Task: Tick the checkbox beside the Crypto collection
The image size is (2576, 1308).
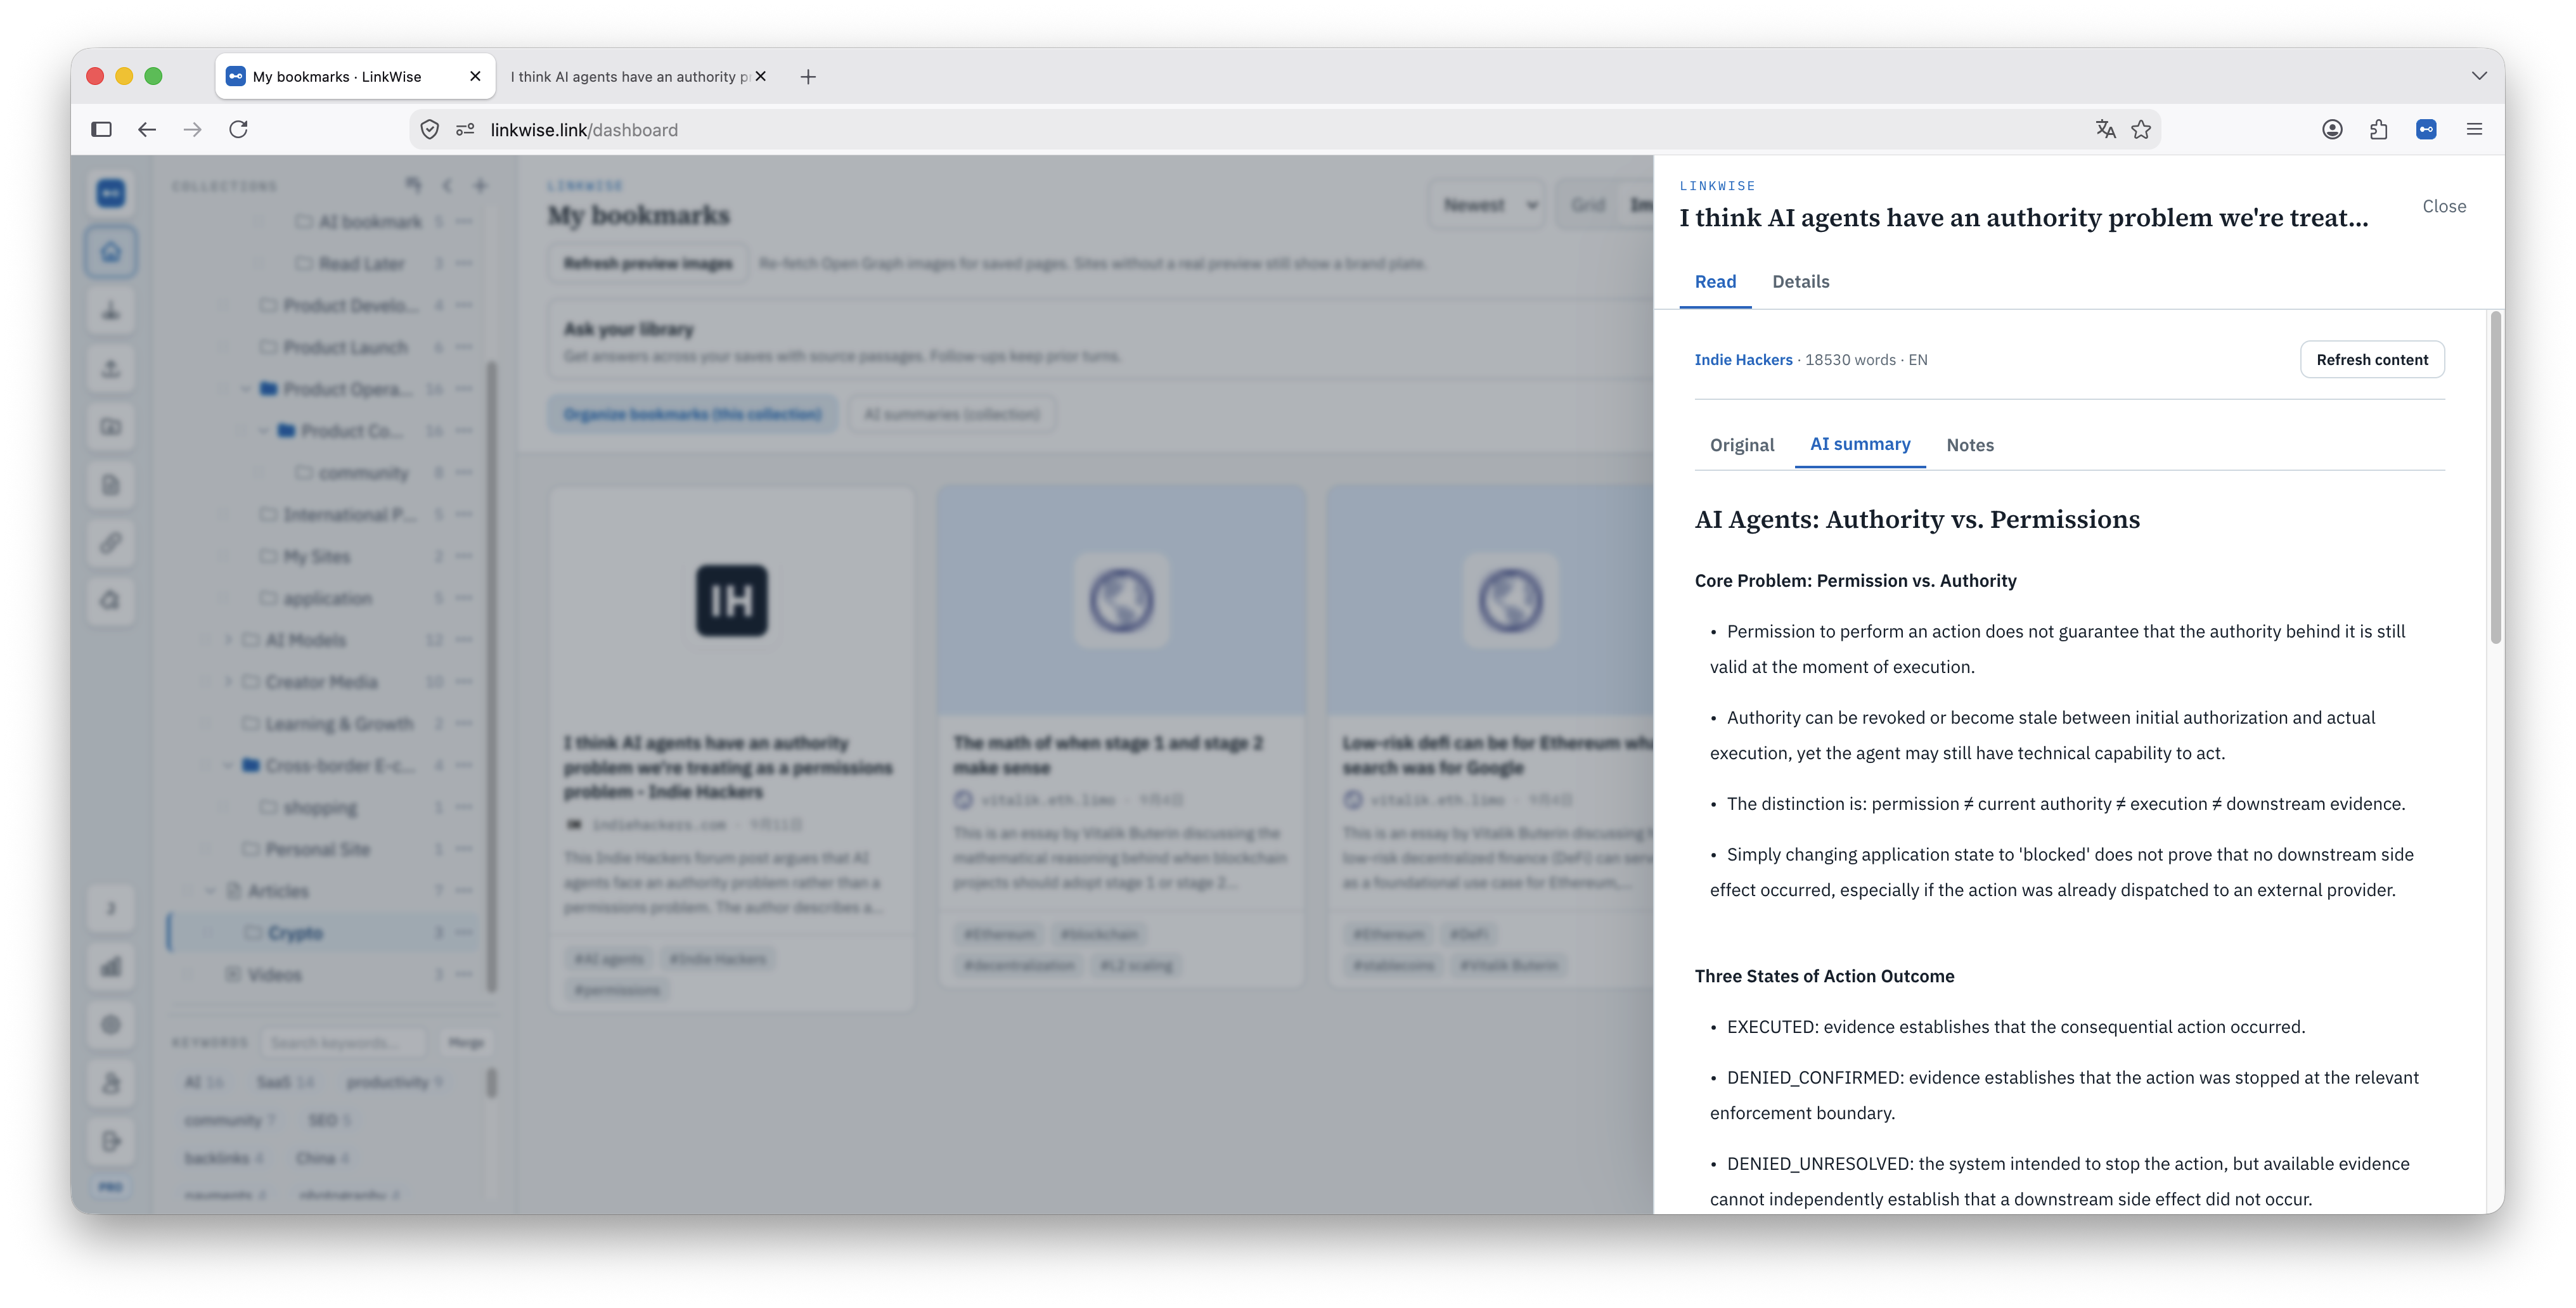Action: tap(207, 932)
